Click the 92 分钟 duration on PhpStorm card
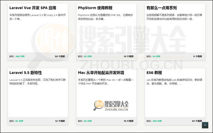213x133 pixels. [x=88, y=56]
